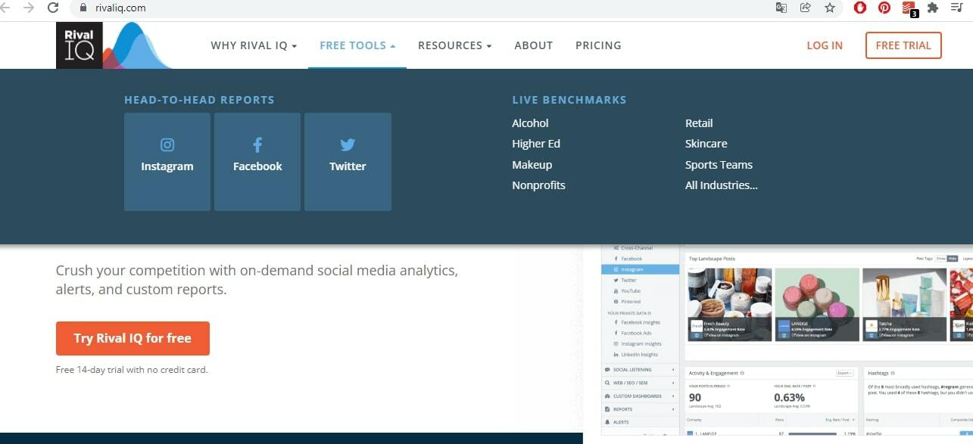
Task: Click the padlock icon beside rivaliq.com
Action: coord(83,8)
